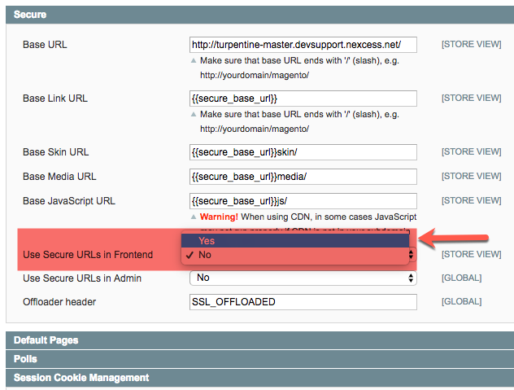Image resolution: width=514 pixels, height=390 pixels.
Task: Click the stepper arrows on Admin dropdown
Action: click(412, 278)
